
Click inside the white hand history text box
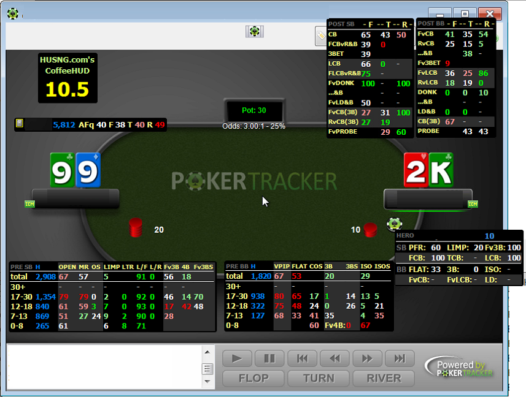click(104, 367)
